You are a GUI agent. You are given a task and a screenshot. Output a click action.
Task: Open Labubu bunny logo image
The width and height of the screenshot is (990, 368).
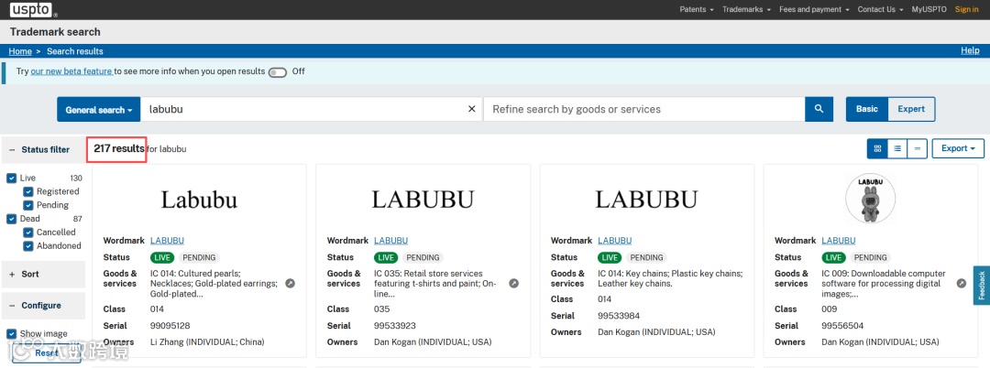(870, 200)
